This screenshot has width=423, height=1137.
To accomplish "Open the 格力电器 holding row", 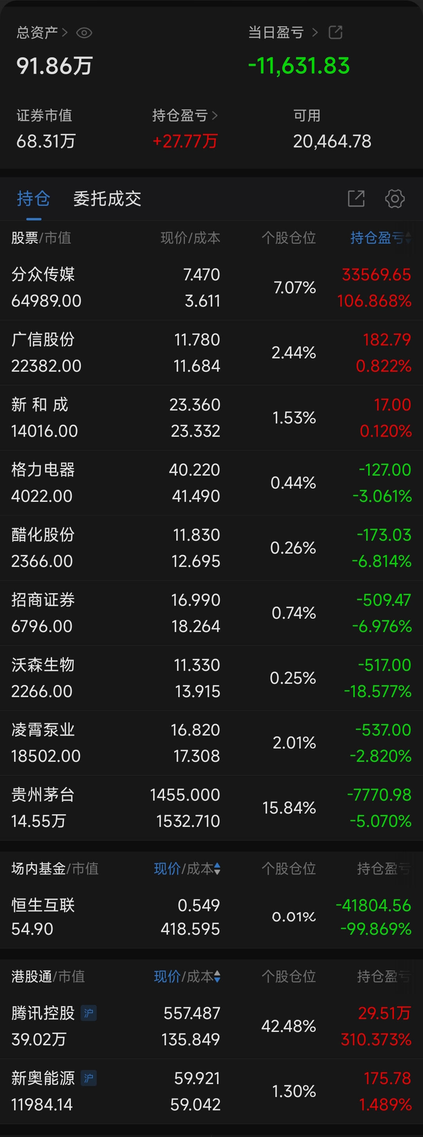I will point(211,482).
